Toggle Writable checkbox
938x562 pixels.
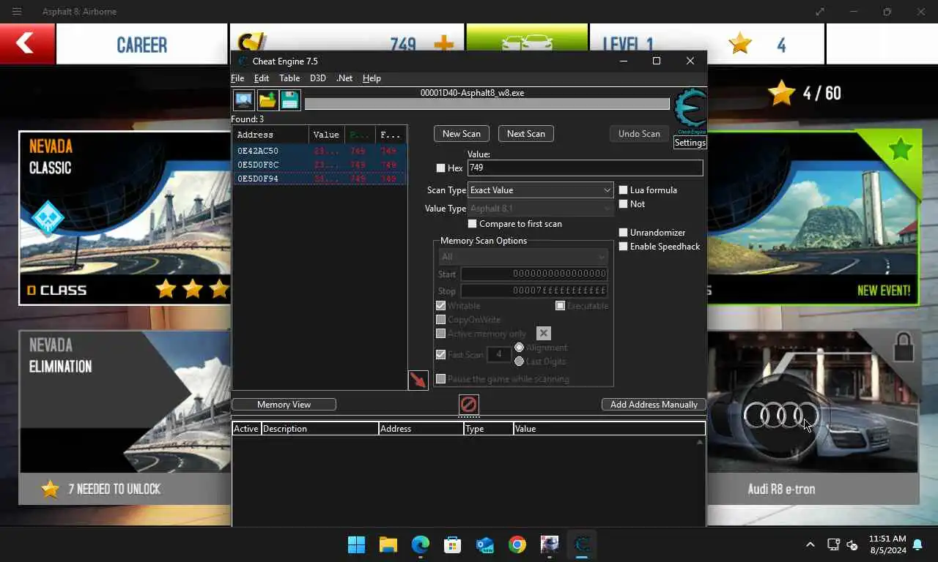click(440, 306)
